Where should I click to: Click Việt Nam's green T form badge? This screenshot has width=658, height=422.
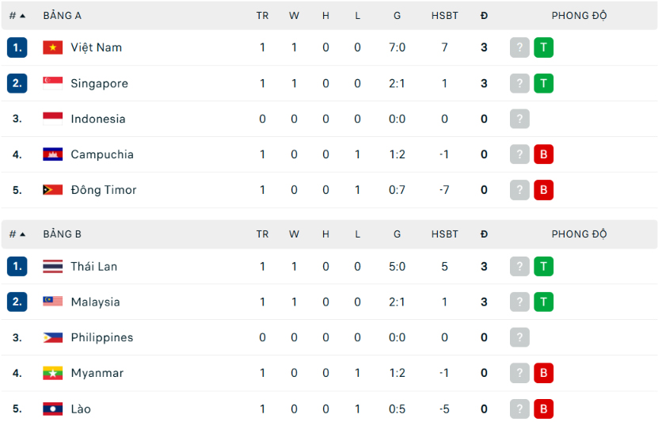coord(543,48)
